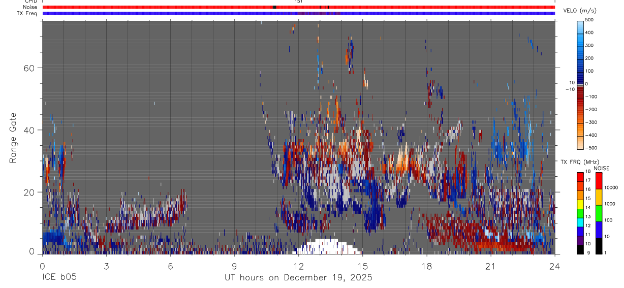Click the x-axis tick label '15'
624x288 pixels.
(362, 266)
